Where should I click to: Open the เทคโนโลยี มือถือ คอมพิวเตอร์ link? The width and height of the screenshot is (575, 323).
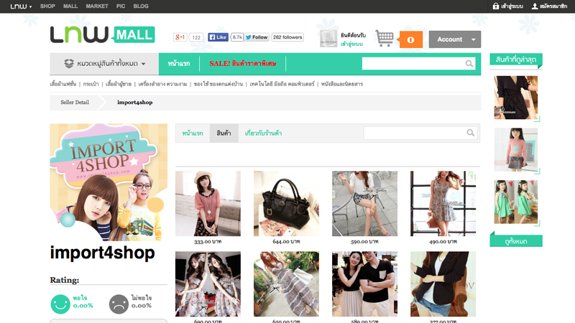[x=282, y=84]
